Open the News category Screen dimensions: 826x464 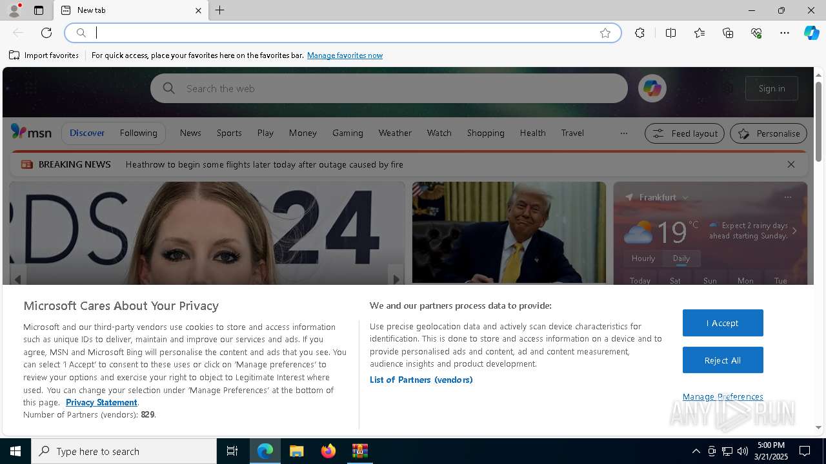coord(190,133)
